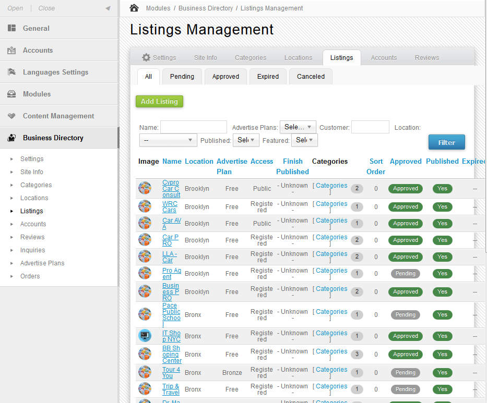Viewport: 487px width, 403px height.
Task: Click Business Directory in breadcrumb
Action: pyautogui.click(x=206, y=8)
